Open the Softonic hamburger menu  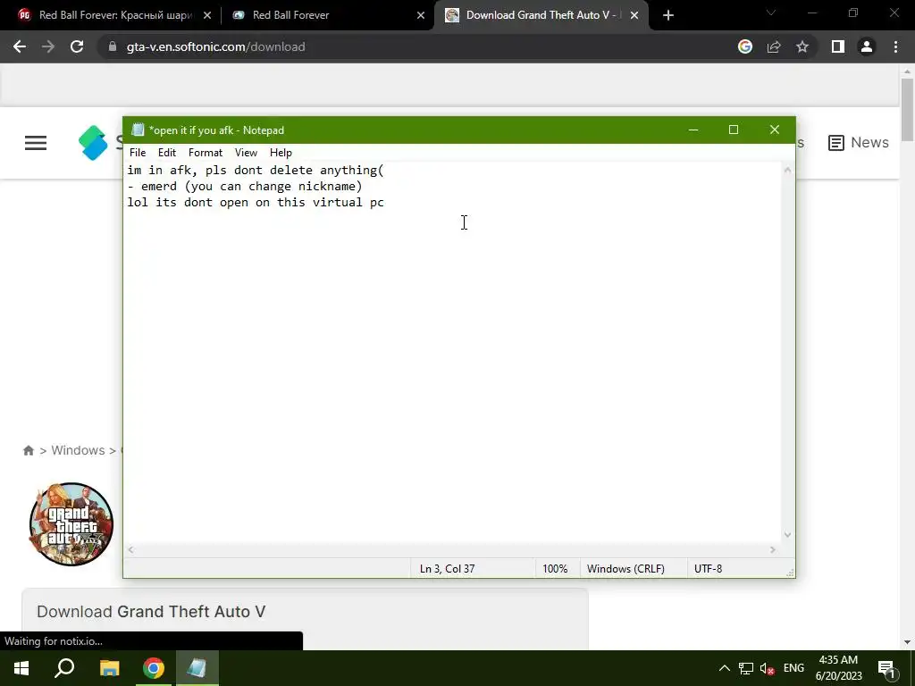36,143
